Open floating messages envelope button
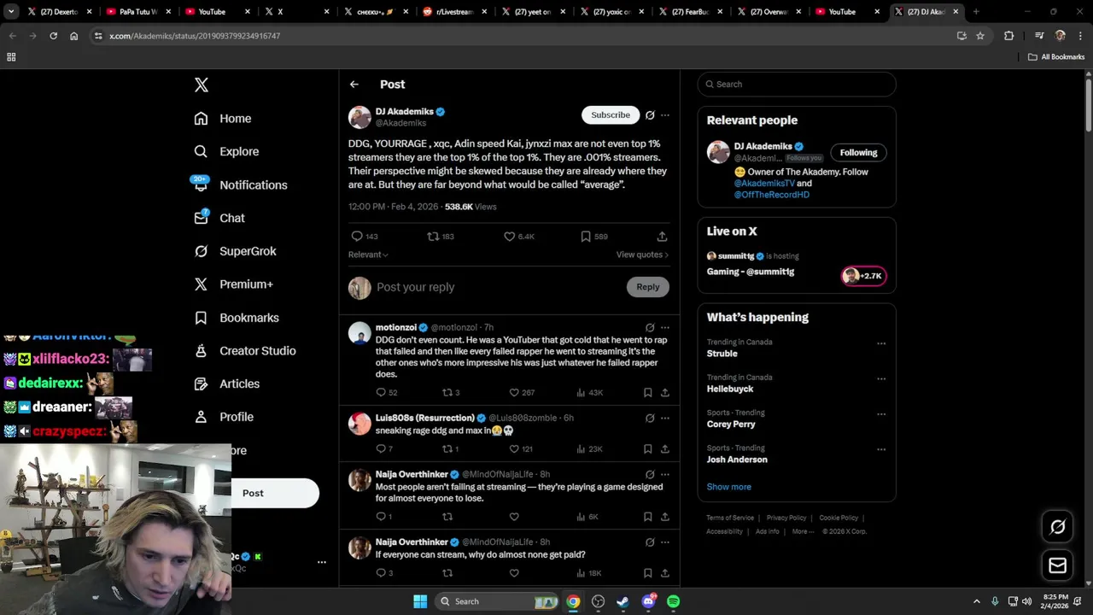Screen dimensions: 1093x615 (x=1057, y=565)
